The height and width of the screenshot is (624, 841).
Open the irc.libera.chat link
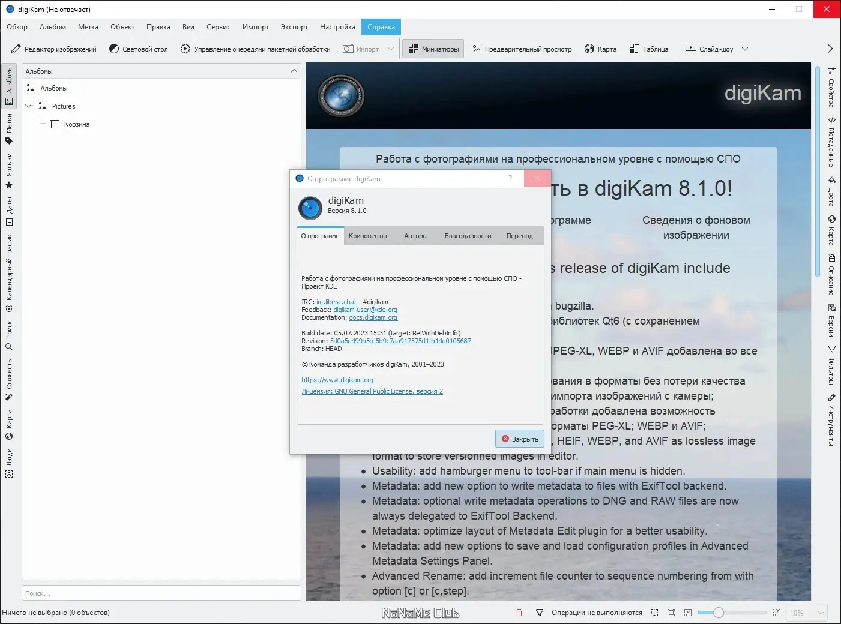coord(336,302)
